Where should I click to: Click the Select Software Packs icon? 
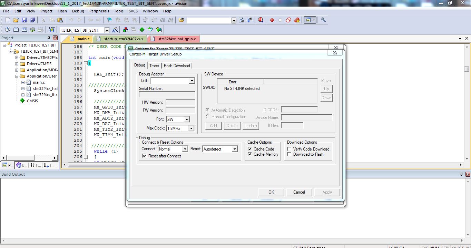click(x=150, y=30)
